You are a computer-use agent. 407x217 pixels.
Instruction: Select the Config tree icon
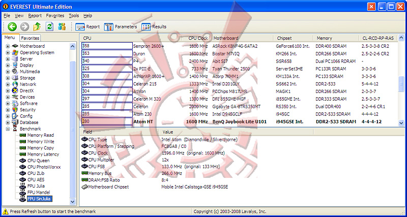(x=15, y=116)
